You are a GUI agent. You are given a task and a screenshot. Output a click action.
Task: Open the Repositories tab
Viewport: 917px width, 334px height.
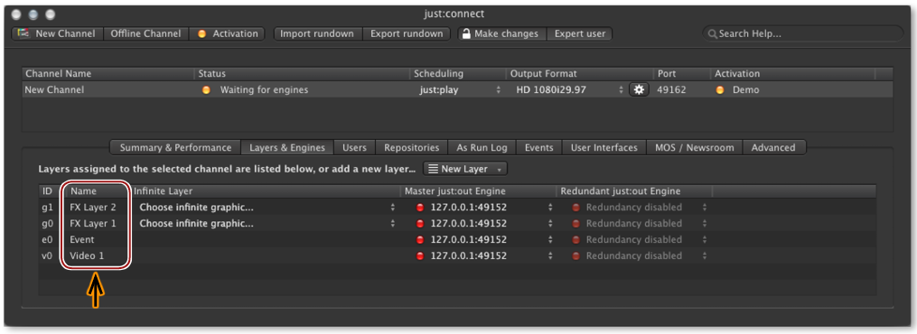click(x=412, y=148)
